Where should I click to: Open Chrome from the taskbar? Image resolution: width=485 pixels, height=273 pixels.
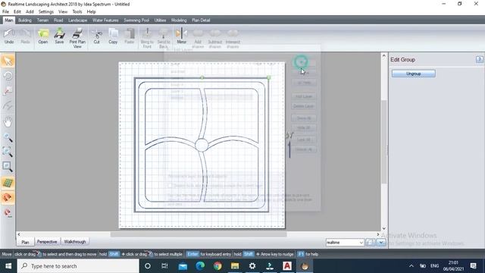pos(217,266)
